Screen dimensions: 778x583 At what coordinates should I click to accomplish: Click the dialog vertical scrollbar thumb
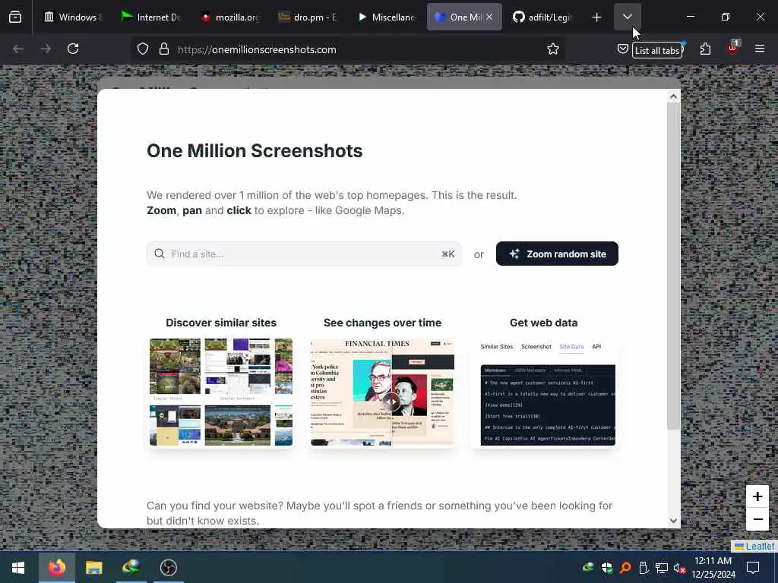[x=673, y=266]
